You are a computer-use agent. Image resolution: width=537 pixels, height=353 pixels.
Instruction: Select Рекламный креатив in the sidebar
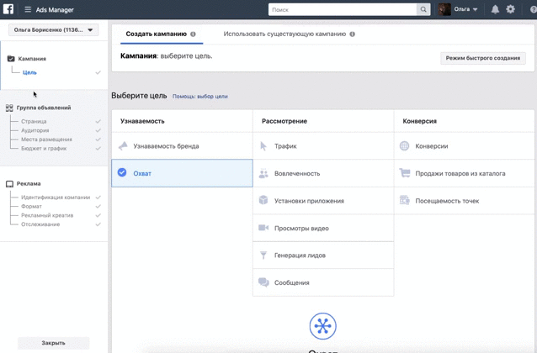click(47, 215)
